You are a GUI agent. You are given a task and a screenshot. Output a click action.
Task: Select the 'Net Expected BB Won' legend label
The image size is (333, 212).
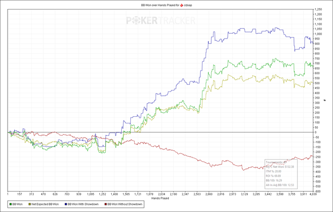(x=45, y=204)
